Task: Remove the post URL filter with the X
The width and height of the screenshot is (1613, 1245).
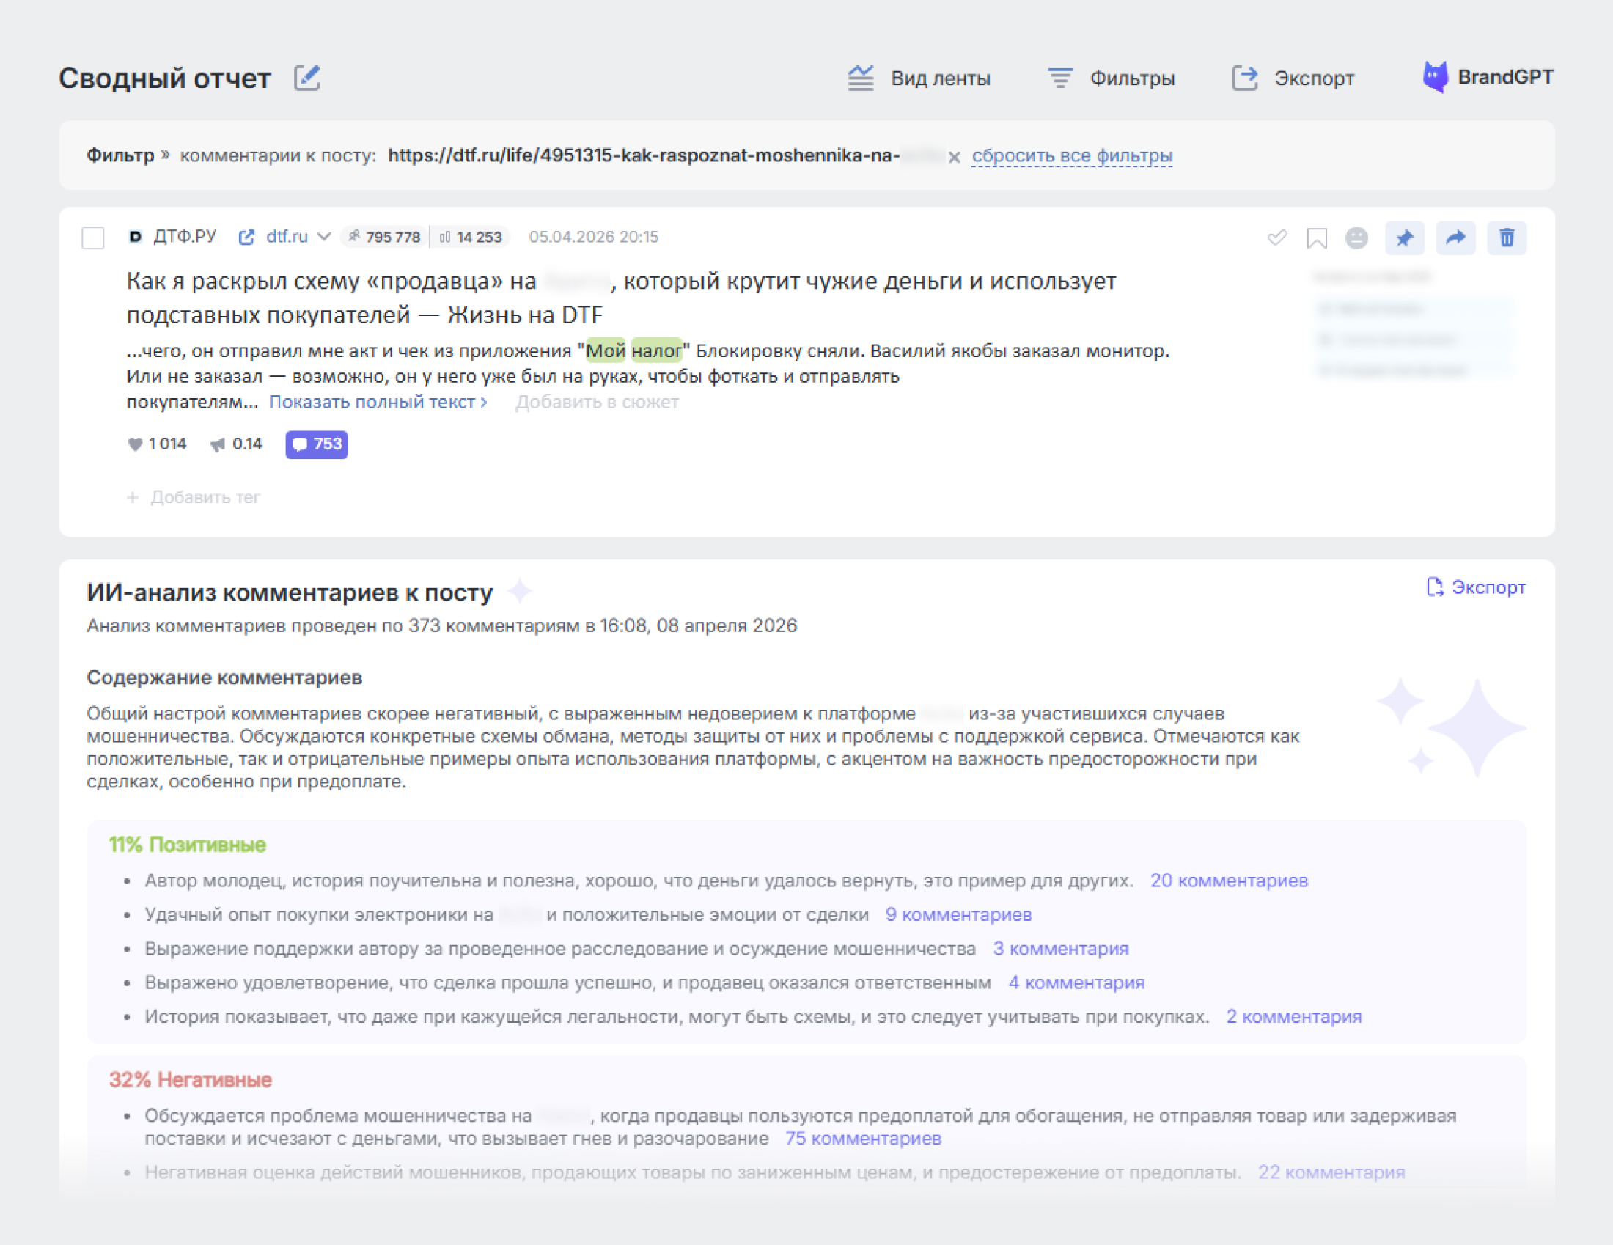Action: [955, 156]
